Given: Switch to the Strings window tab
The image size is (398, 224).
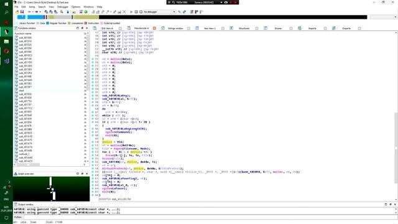Looking at the screenshot, I should pyautogui.click(x=175, y=29).
